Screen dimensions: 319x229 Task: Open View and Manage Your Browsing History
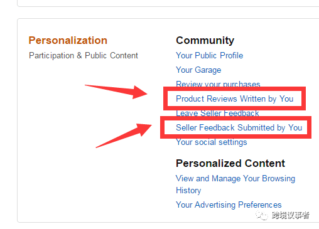[235, 184]
